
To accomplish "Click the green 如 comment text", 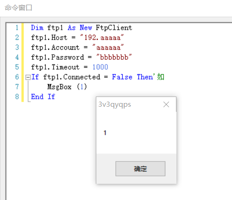I will point(161,77).
